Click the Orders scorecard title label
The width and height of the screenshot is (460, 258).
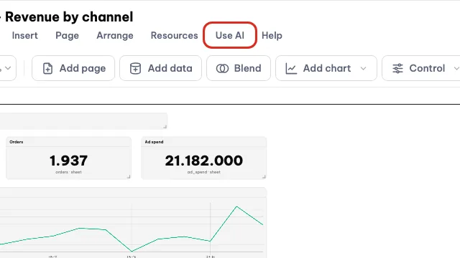tap(17, 142)
